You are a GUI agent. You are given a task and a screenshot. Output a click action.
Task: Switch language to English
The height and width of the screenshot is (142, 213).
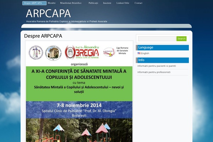pos(145,53)
